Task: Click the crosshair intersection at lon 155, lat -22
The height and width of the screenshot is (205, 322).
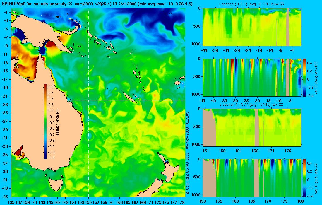Action: tap(88, 100)
